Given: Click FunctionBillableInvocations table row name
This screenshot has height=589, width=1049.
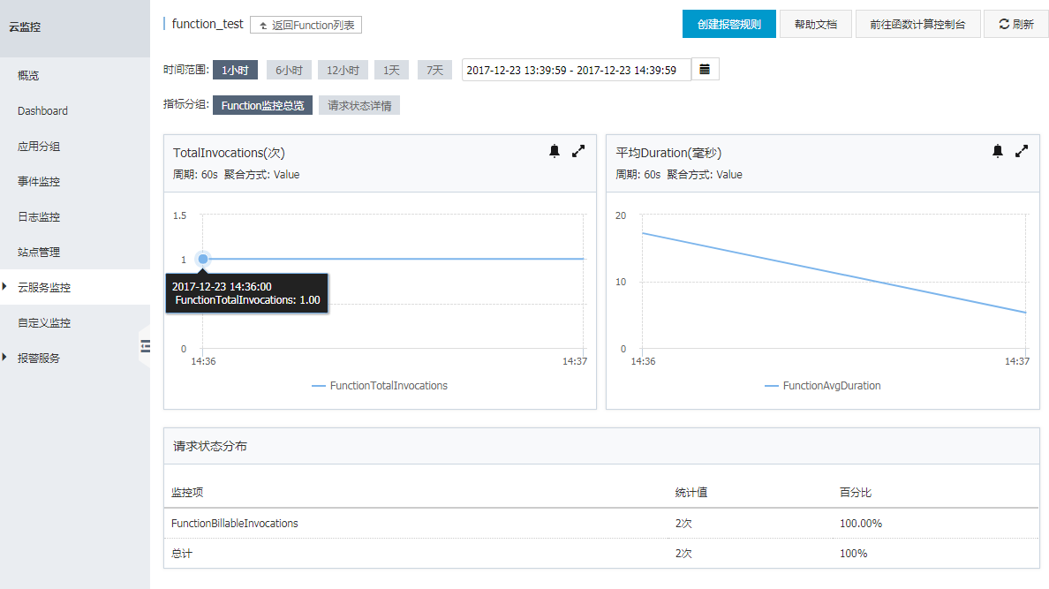Looking at the screenshot, I should [235, 524].
